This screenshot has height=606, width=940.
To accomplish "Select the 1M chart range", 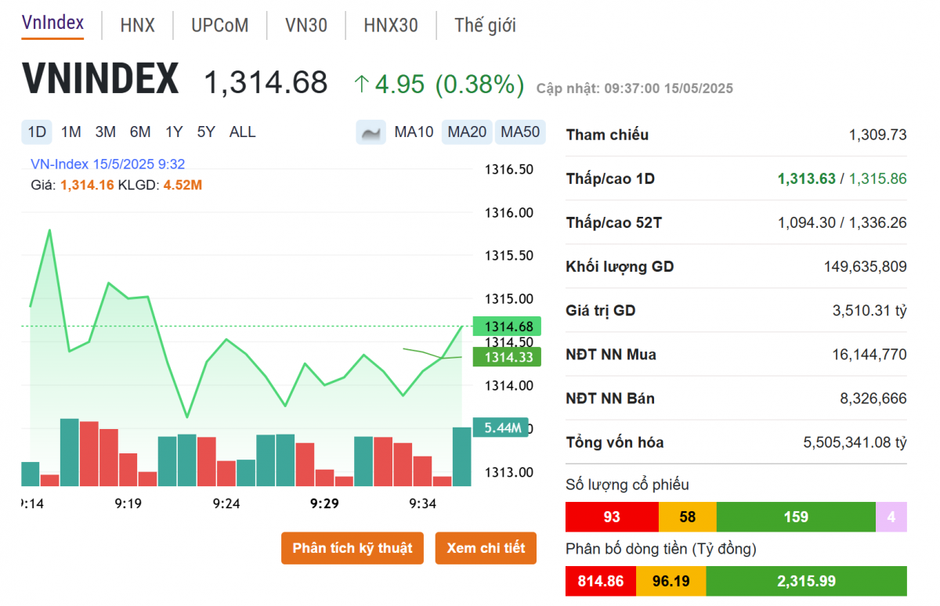I will [x=71, y=132].
